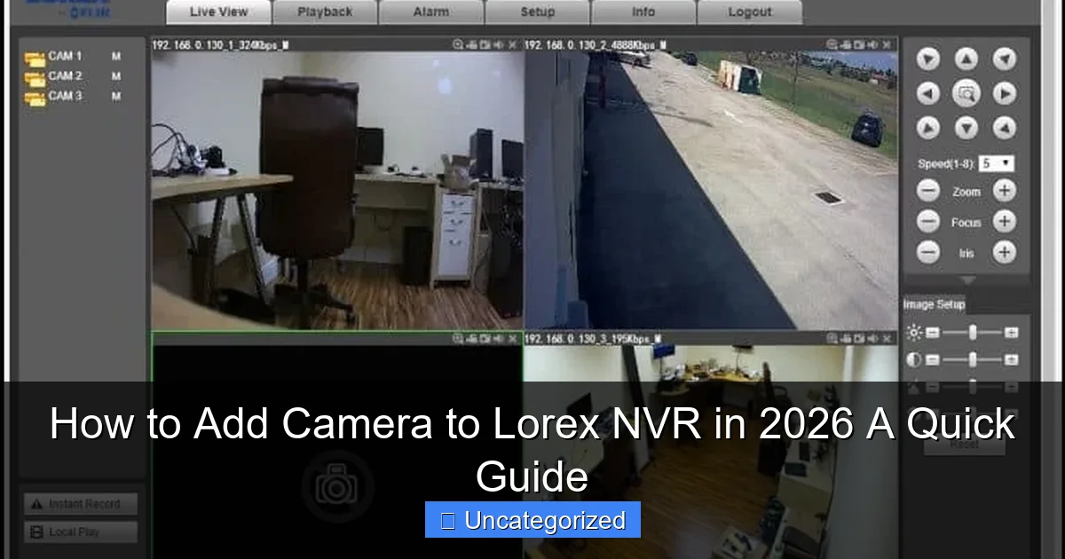
Task: Enable Local Play in the sidebar
Action: (x=80, y=531)
